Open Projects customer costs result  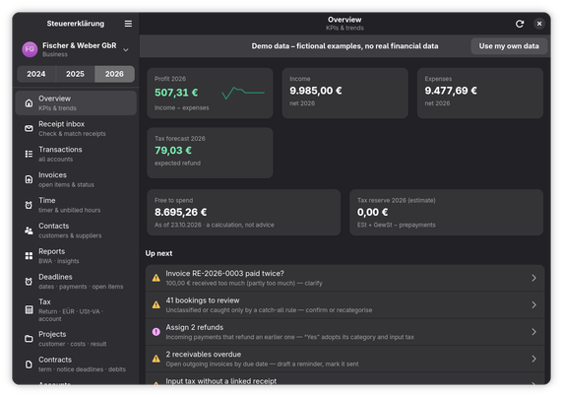tap(76, 339)
